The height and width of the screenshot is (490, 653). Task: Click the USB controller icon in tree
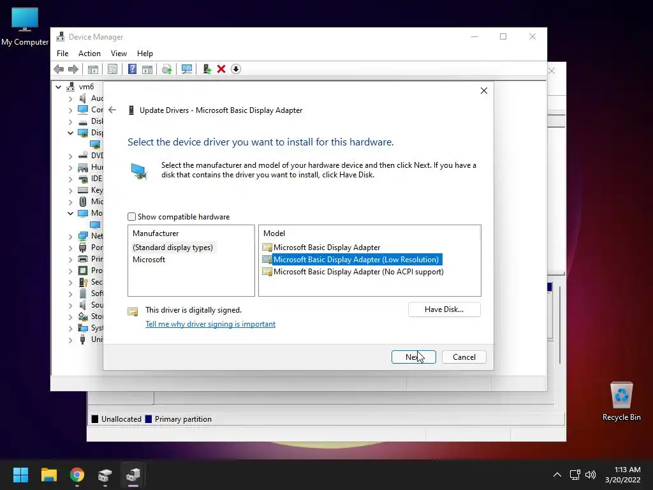[x=83, y=339]
